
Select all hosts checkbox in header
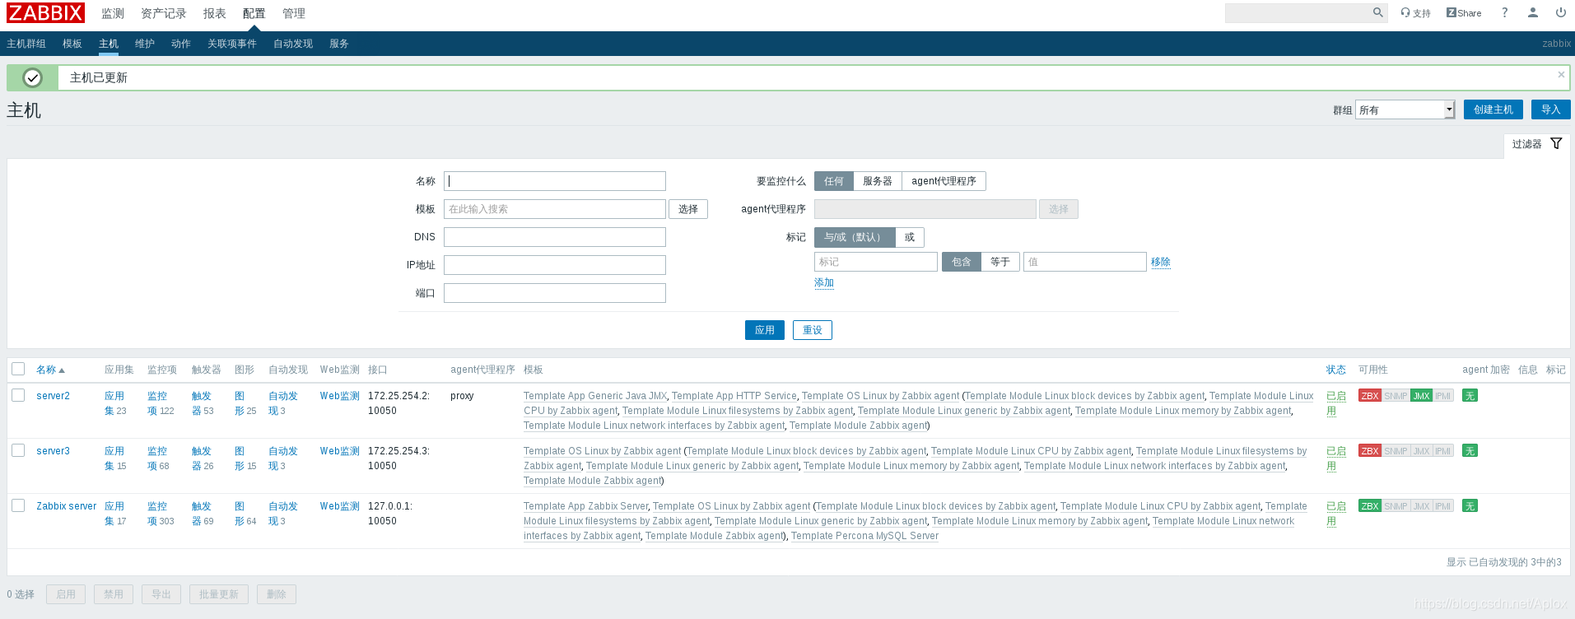coord(18,369)
